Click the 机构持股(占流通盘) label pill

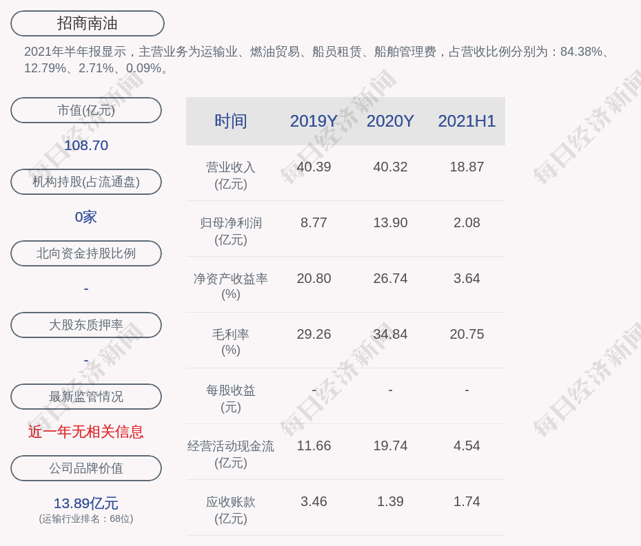click(86, 182)
